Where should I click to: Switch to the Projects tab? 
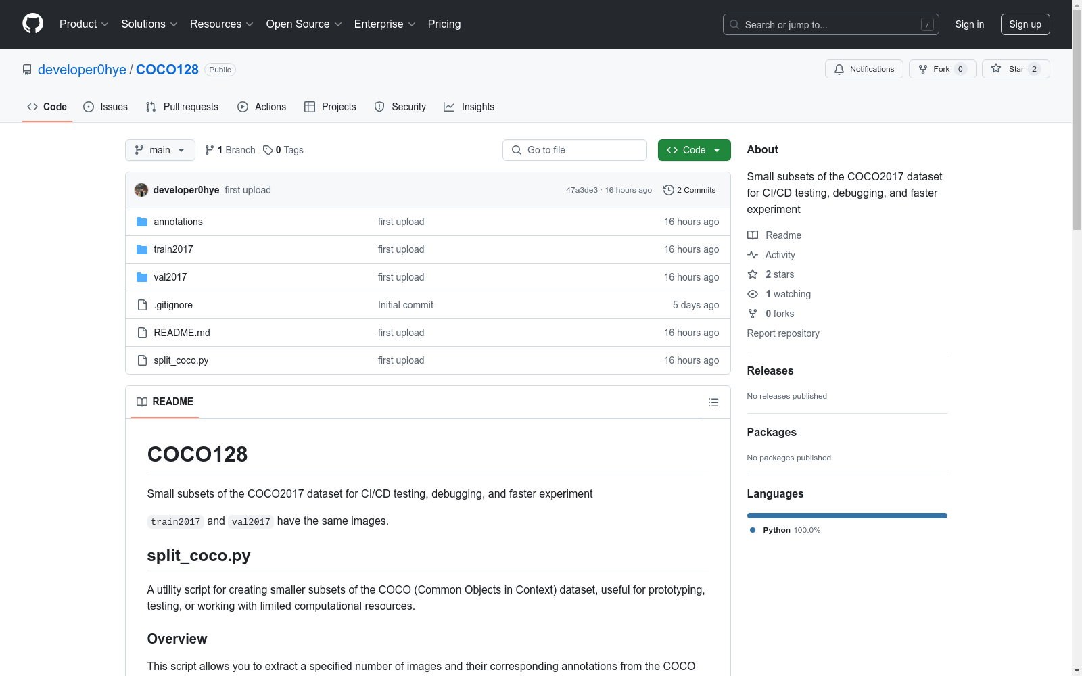click(330, 107)
